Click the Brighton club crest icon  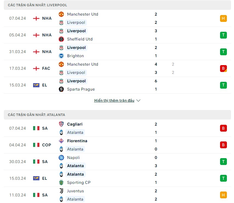61,56
